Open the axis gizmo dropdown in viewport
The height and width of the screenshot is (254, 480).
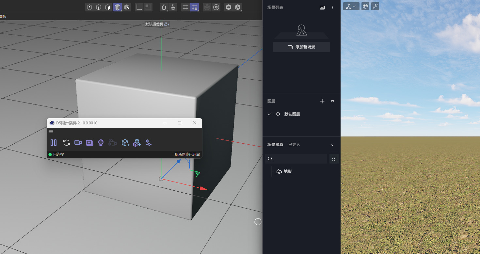(x=351, y=6)
